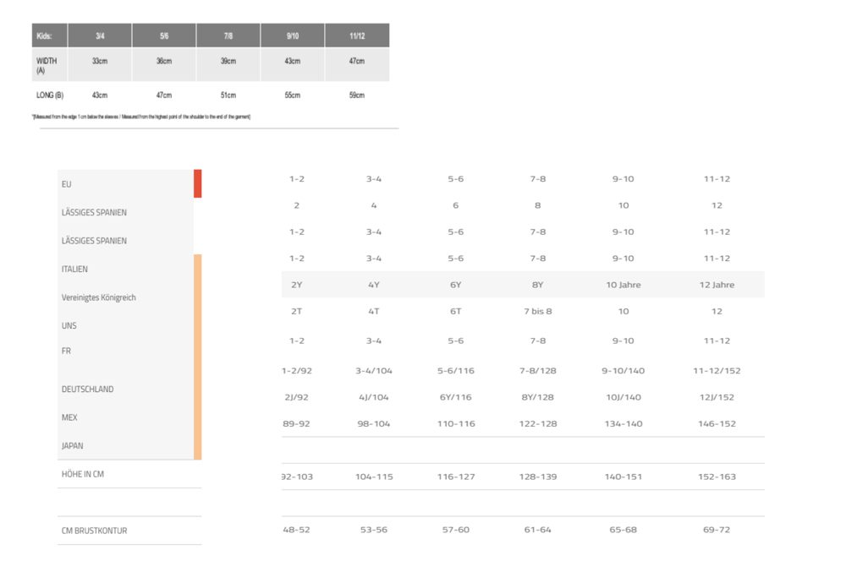
Task: Click the measurement footnote under the kids table
Action: click(x=141, y=117)
